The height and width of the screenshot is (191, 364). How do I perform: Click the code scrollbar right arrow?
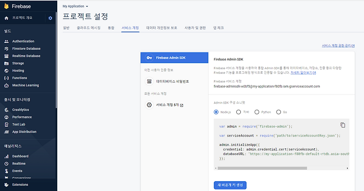(x=347, y=168)
